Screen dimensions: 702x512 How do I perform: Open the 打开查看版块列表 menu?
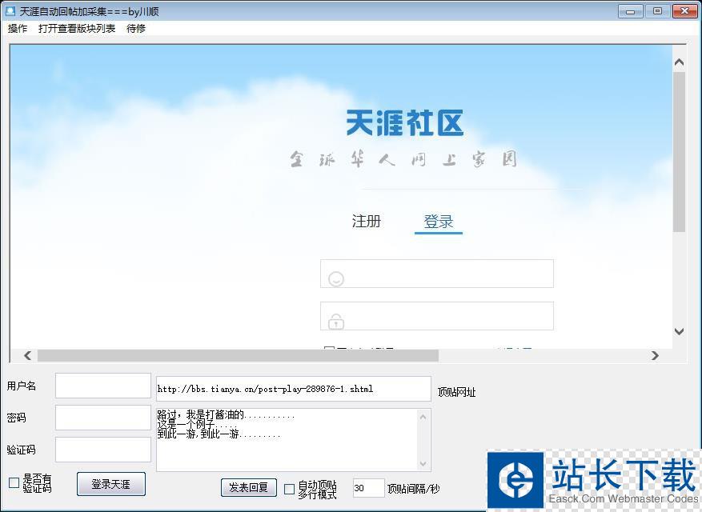[x=77, y=29]
